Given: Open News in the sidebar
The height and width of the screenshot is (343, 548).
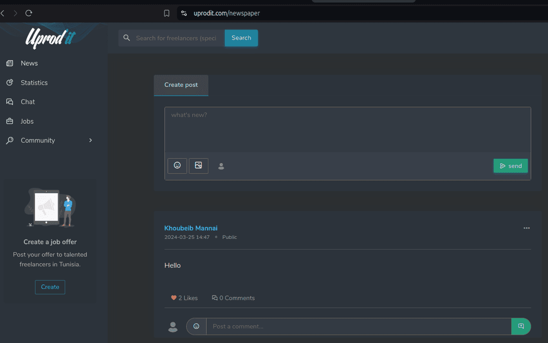Looking at the screenshot, I should 29,63.
